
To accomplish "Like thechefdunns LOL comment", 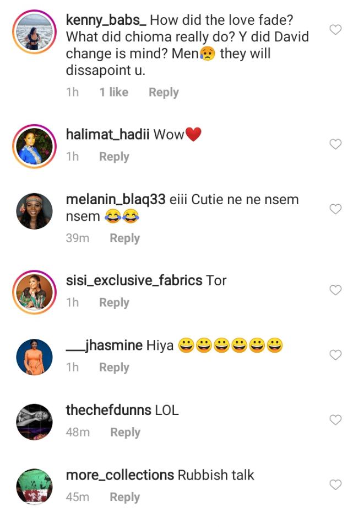I will (x=335, y=420).
